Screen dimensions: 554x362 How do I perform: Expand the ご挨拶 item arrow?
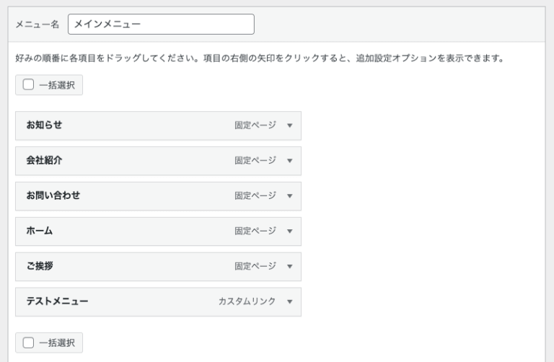pyautogui.click(x=290, y=267)
